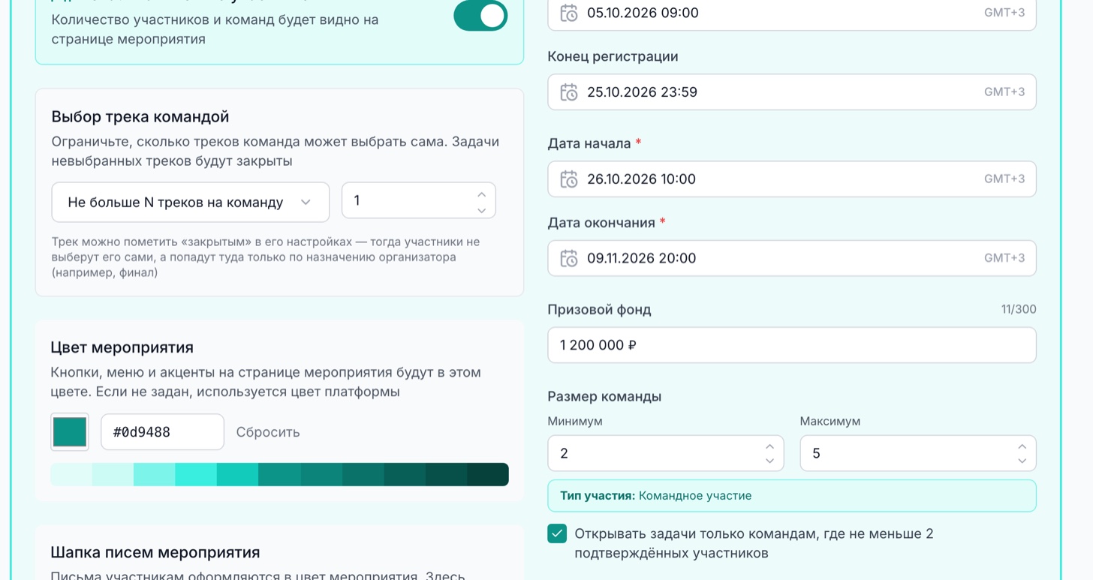The width and height of the screenshot is (1093, 580).
Task: Click the GMT+3 label in the Дата окончания field
Action: (1004, 258)
